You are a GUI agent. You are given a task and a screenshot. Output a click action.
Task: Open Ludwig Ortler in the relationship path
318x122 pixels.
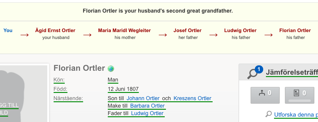coord(240,31)
